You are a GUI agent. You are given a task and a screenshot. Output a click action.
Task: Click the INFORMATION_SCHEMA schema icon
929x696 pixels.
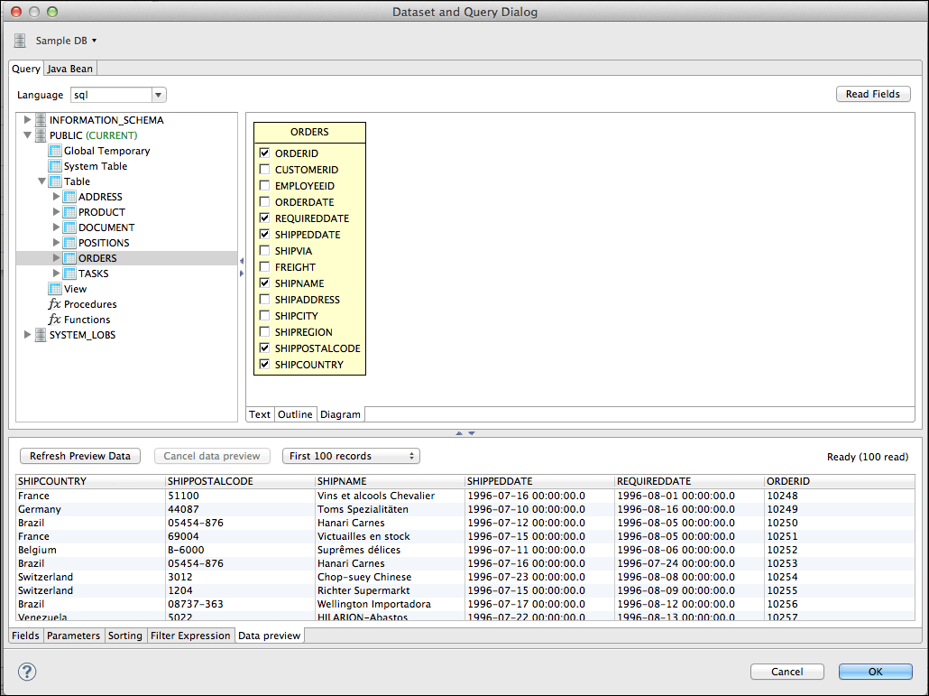click(x=41, y=120)
